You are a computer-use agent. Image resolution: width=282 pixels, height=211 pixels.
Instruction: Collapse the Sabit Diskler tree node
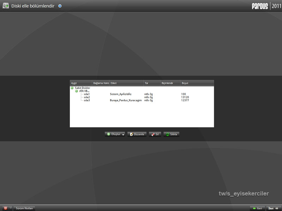click(x=72, y=88)
